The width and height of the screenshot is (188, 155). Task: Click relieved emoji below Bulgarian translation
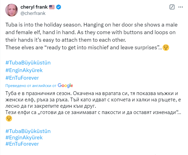pos(9,118)
